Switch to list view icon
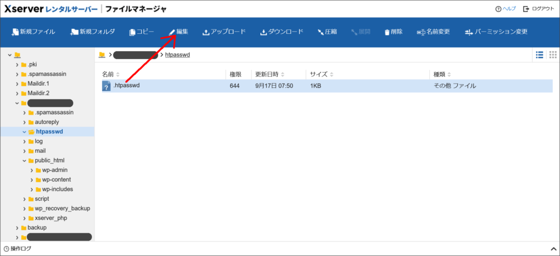Image resolution: width=560 pixels, height=256 pixels. (540, 55)
